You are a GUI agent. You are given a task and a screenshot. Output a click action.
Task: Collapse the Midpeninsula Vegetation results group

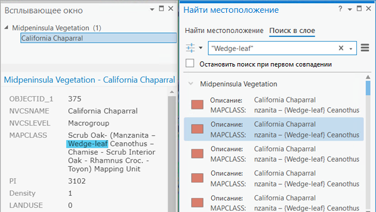click(191, 84)
